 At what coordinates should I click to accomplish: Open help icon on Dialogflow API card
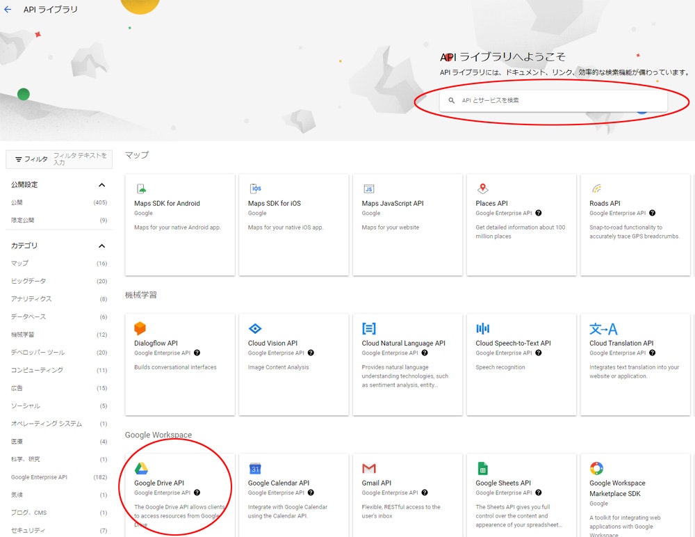[197, 353]
